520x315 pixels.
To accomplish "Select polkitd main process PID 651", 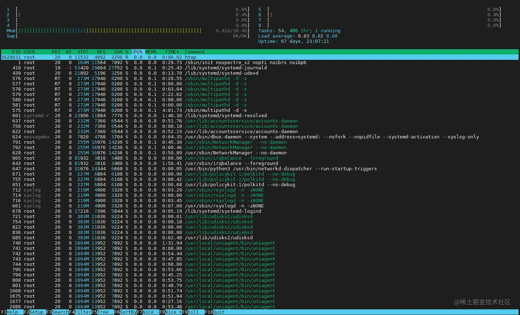I will point(260,185).
